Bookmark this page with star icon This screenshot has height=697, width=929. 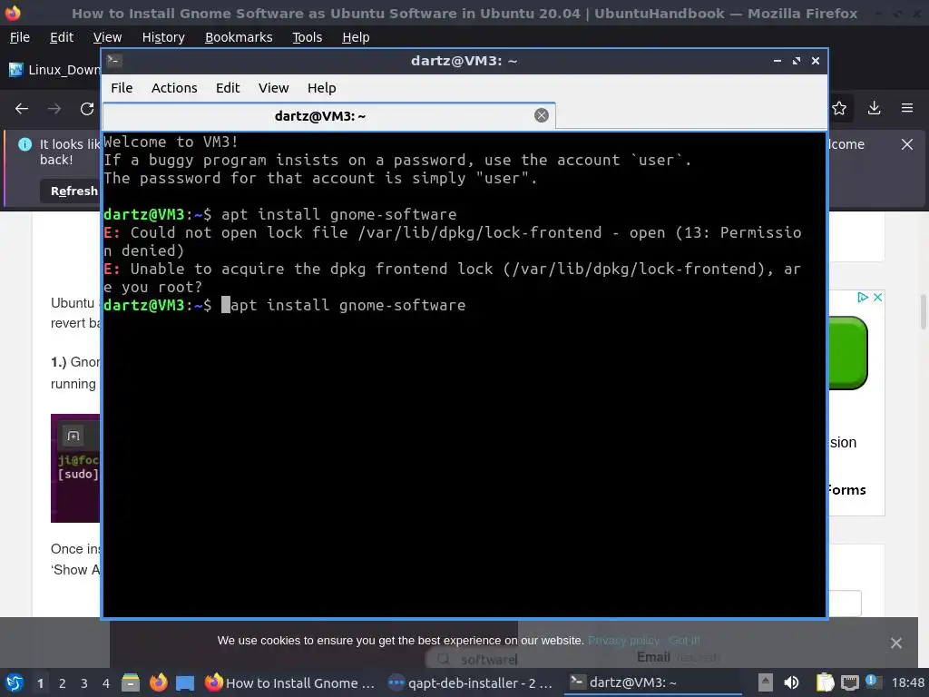(839, 108)
